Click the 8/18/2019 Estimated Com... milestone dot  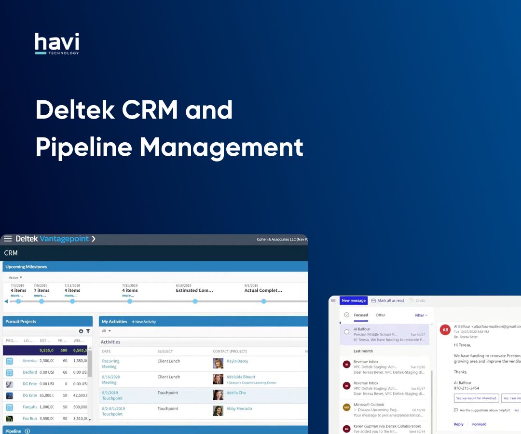coord(195,301)
